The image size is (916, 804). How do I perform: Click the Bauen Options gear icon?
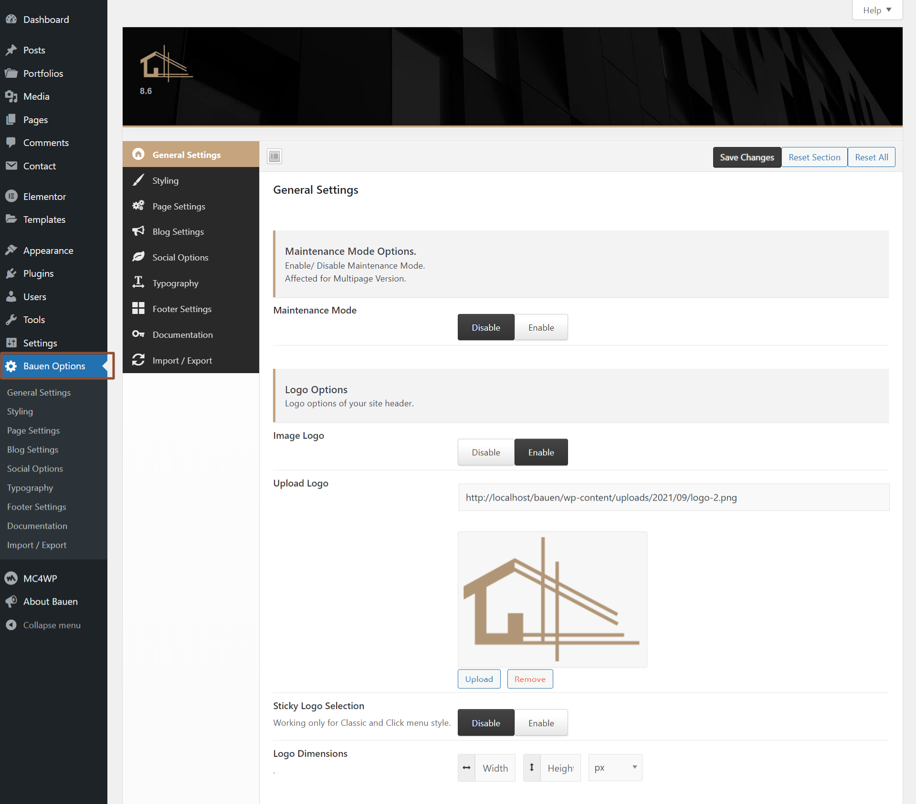point(11,366)
